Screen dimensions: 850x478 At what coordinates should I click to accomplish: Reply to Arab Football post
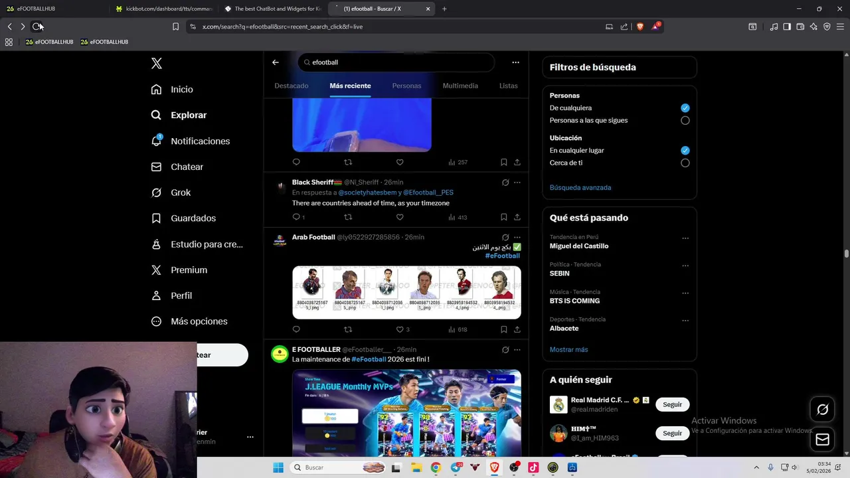pyautogui.click(x=296, y=329)
